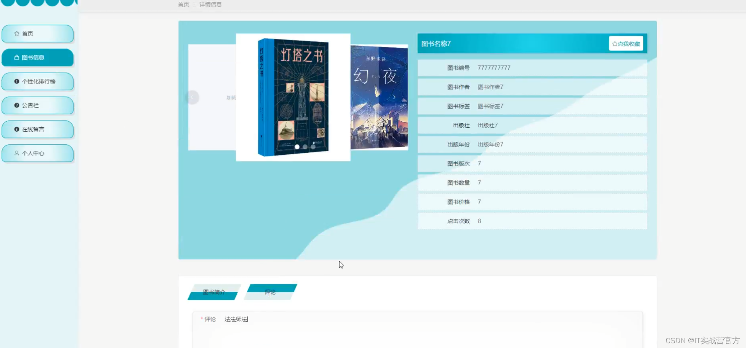This screenshot has height=348, width=746.
Task: Click the 详情信息 breadcrumb text
Action: coord(210,4)
